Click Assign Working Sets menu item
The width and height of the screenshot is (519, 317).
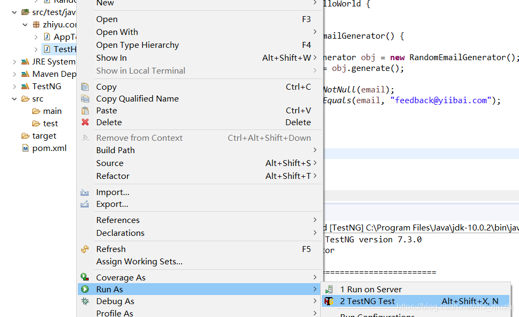point(139,262)
